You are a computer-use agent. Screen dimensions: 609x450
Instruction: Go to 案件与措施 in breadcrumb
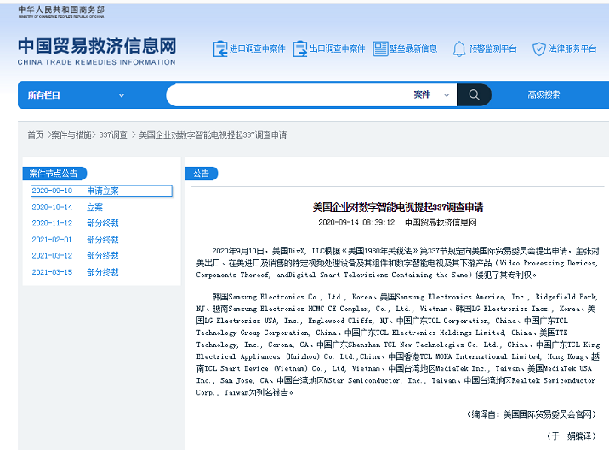[x=71, y=135]
